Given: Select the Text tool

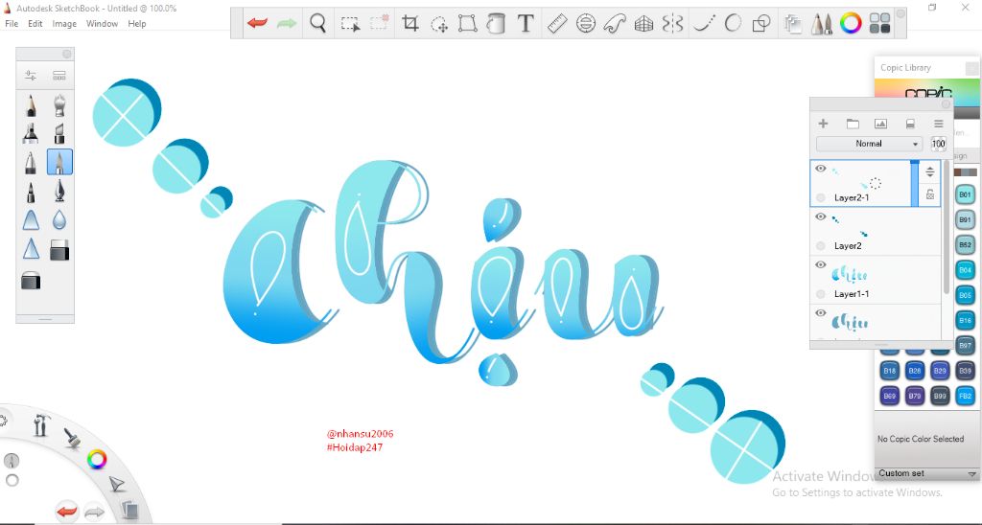Looking at the screenshot, I should [526, 24].
